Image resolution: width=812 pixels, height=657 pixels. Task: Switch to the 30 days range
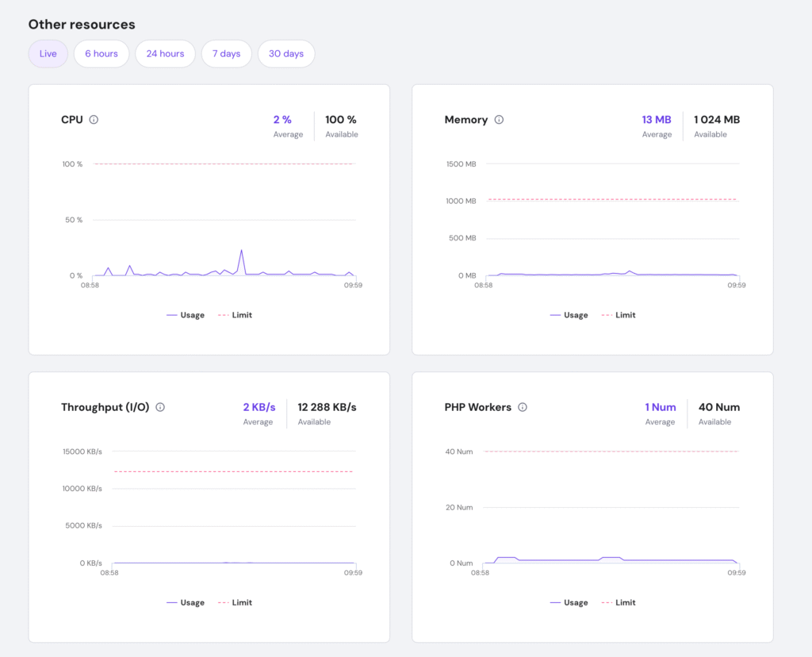(286, 54)
